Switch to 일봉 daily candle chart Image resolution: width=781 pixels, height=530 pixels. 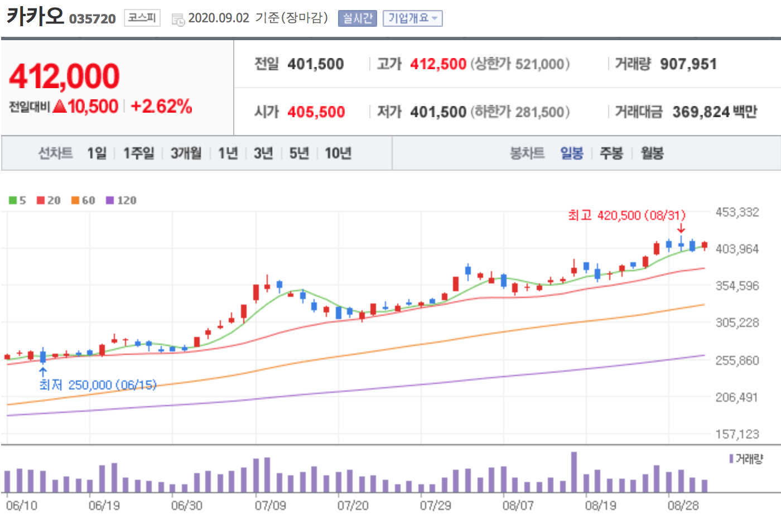(572, 153)
